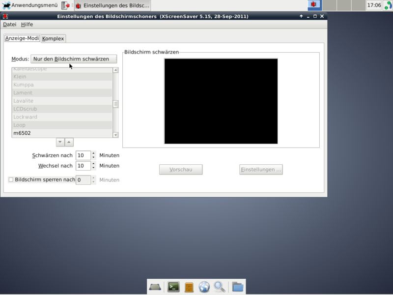Viewport: 393px width, 295px height.
Task: Open the file manager cabinet icon
Action: (189, 287)
